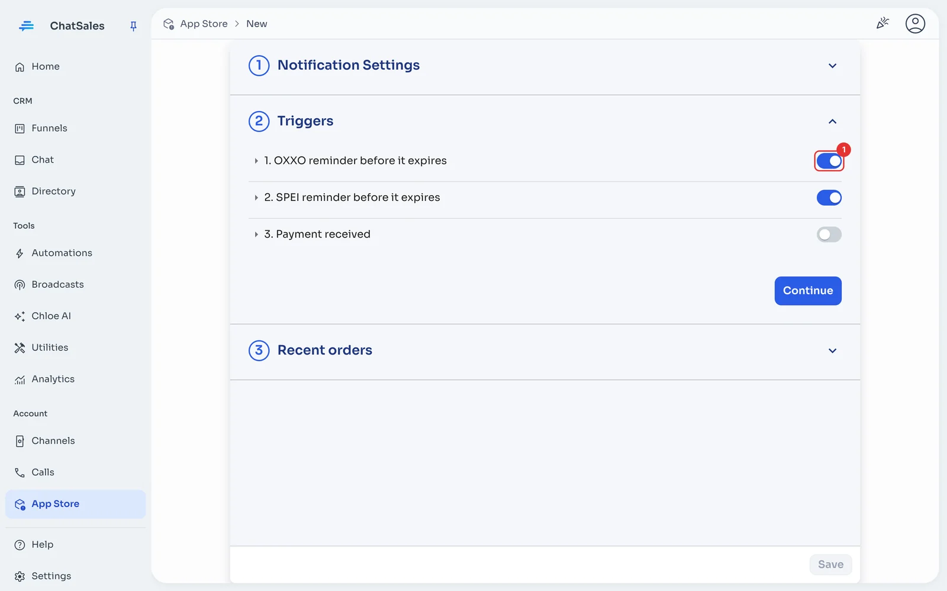This screenshot has height=591, width=947.
Task: Open the celebration confetti icon in header
Action: (882, 23)
